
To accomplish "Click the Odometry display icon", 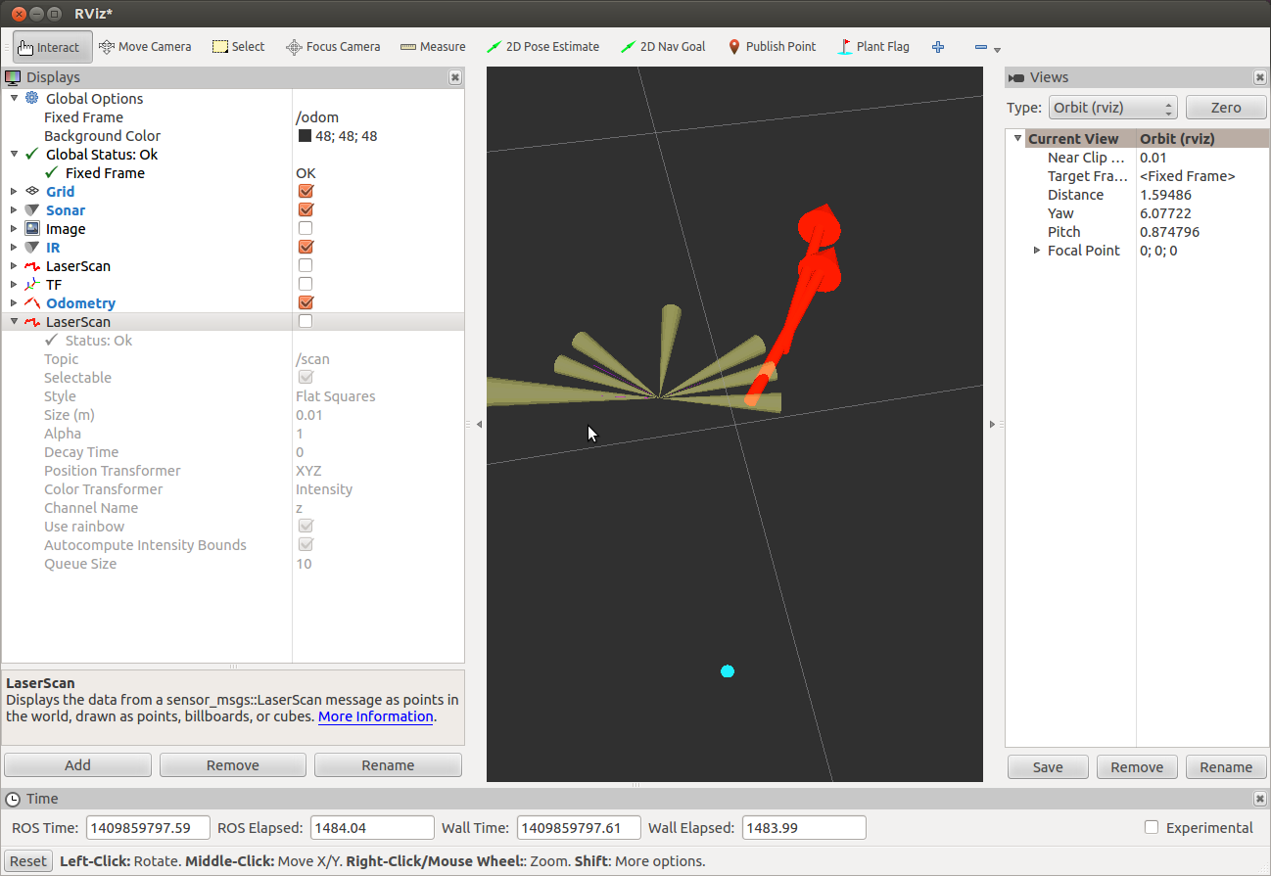I will [31, 302].
